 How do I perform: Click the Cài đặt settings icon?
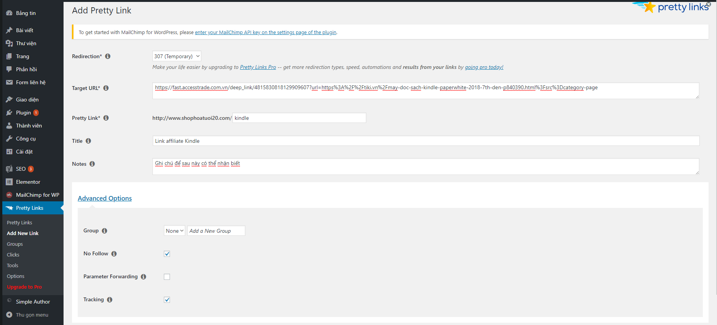click(9, 152)
